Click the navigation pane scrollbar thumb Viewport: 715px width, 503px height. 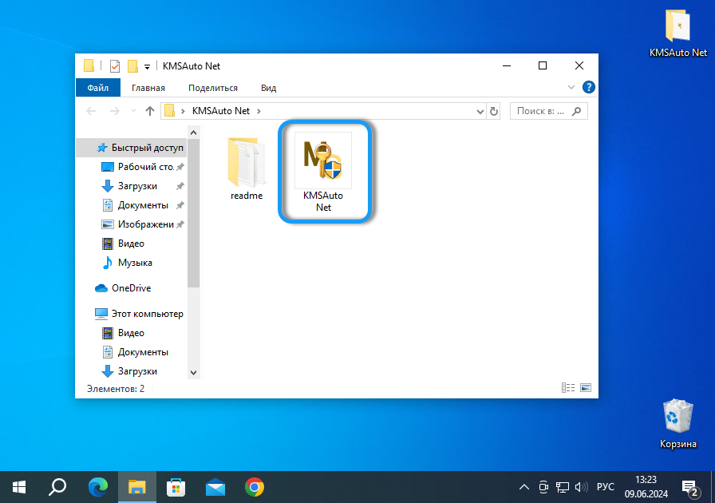[x=193, y=213]
